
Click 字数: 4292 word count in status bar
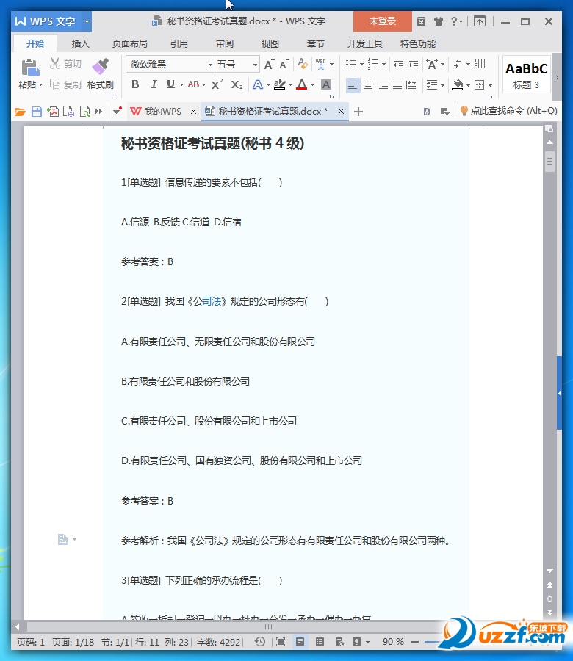[x=218, y=643]
